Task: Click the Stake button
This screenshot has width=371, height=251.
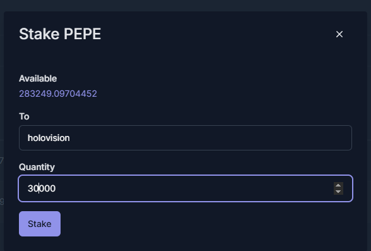Action: pos(40,224)
